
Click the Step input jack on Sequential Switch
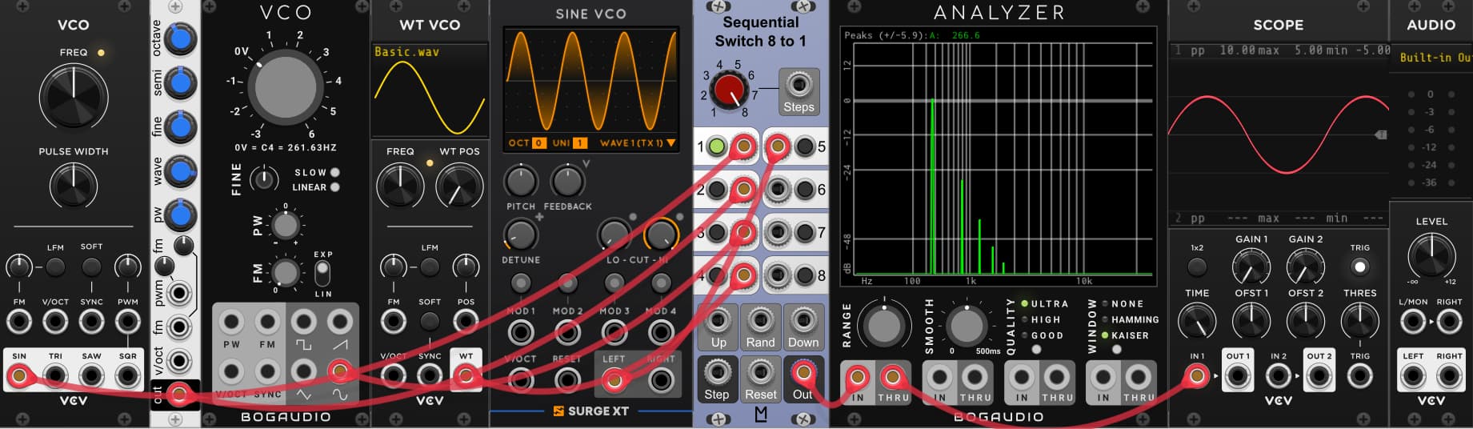click(x=717, y=372)
